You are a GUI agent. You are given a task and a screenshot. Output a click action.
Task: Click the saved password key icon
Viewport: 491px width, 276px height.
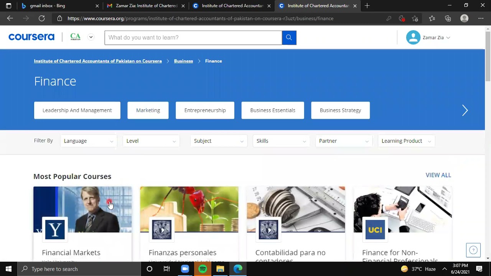coord(389,18)
